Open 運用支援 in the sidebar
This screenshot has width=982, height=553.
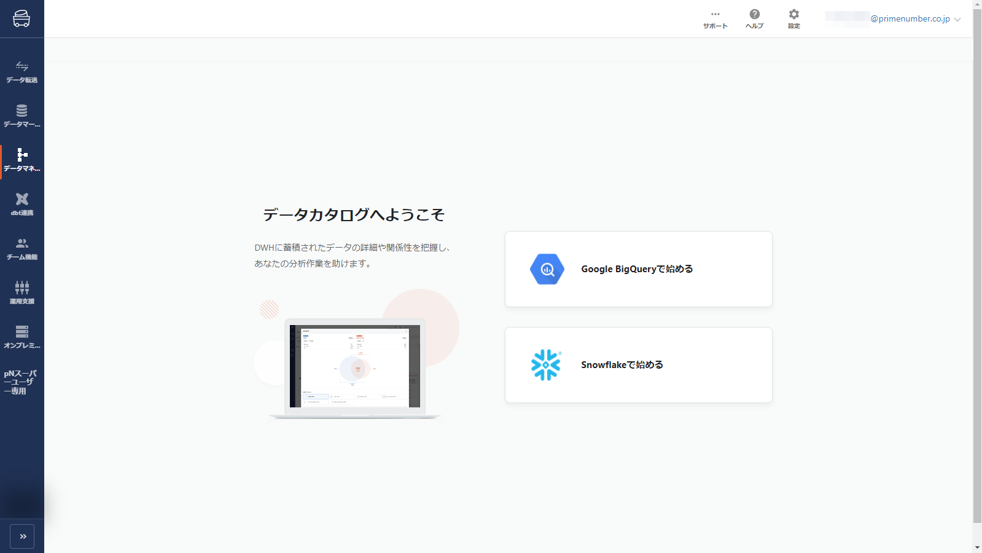point(22,294)
